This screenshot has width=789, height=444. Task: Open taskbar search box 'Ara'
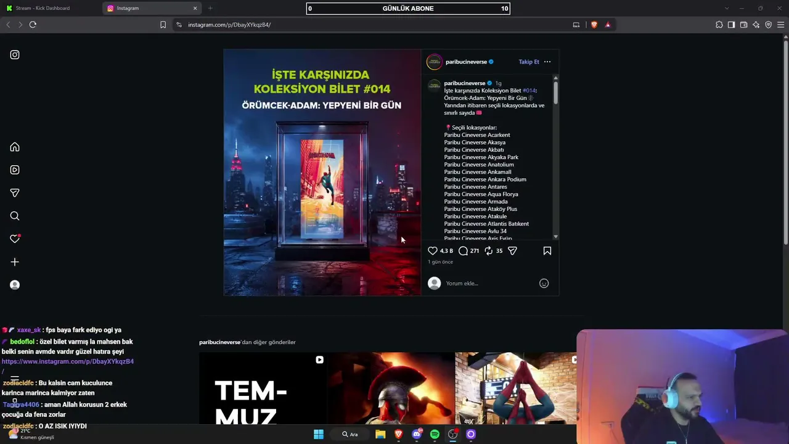[x=350, y=434]
